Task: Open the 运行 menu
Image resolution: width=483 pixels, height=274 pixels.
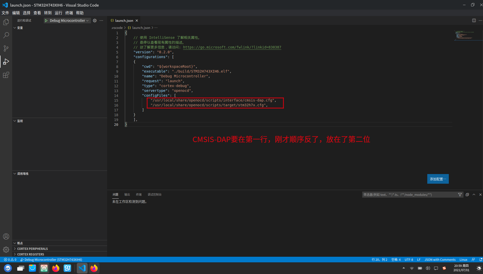Action: click(x=59, y=13)
